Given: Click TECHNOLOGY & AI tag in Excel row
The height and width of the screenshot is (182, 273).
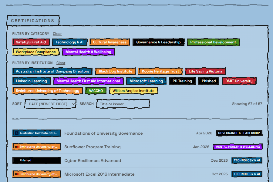Looking at the screenshot, I should point(247,174).
